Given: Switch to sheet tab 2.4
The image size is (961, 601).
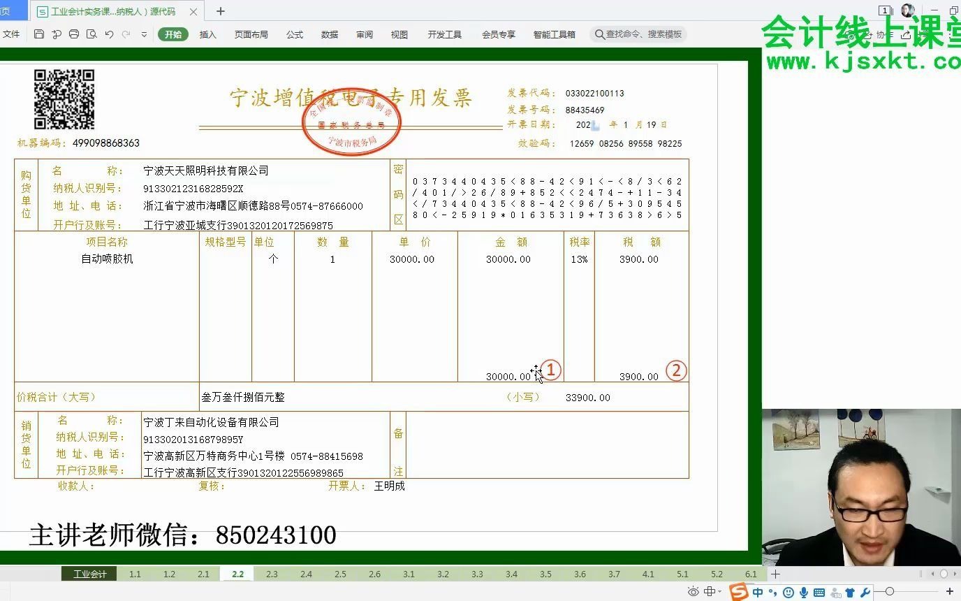Looking at the screenshot, I should (306, 574).
